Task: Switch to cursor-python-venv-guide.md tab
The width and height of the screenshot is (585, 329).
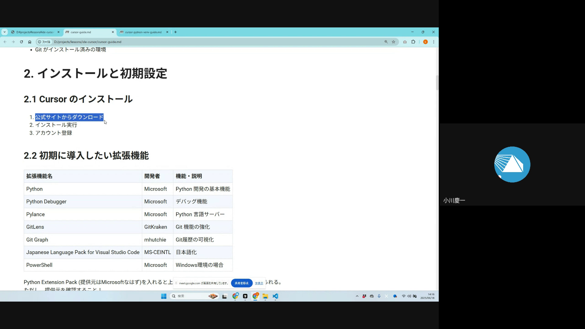Action: (x=143, y=32)
